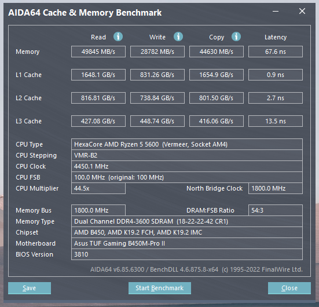The image size is (319, 307).
Task: Click the North Bridge Clock value field
Action: pyautogui.click(x=276, y=188)
